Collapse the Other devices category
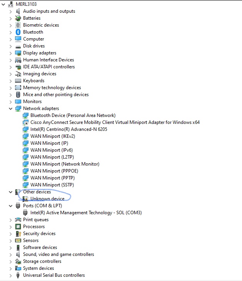This screenshot has width=242, height=281. pyautogui.click(x=10, y=192)
